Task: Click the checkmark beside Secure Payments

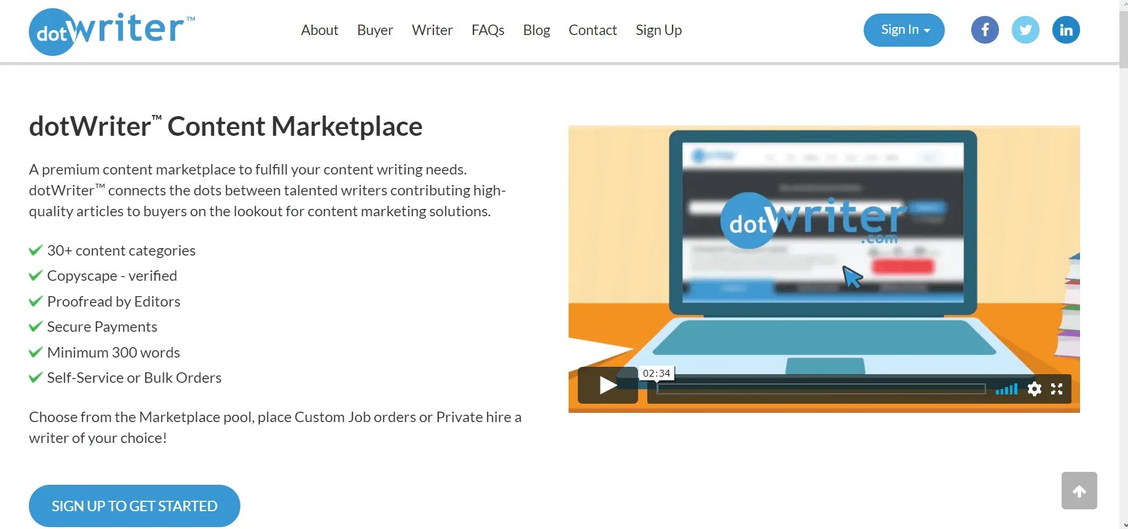Action: (x=36, y=326)
